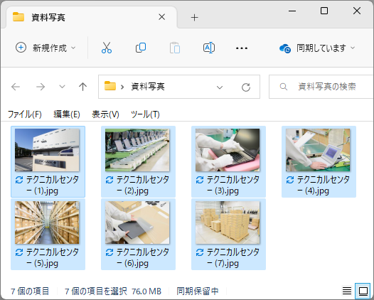Open the ツール(T) menu
Screen dimensions: 374x300
(145, 114)
